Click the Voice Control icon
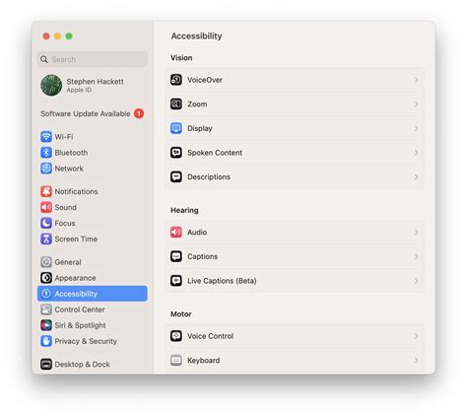The width and height of the screenshot is (467, 416). [176, 336]
